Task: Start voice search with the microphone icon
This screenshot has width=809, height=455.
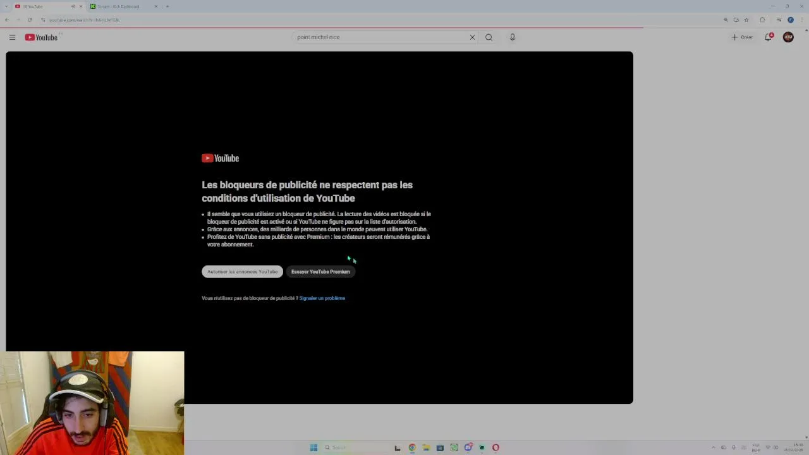Action: click(x=513, y=37)
